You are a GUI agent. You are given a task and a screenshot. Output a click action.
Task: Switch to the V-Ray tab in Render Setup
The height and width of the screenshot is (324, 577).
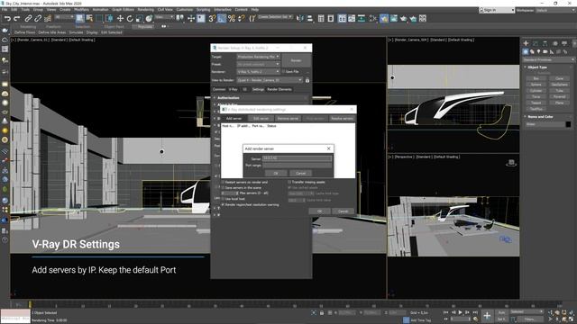click(x=233, y=89)
